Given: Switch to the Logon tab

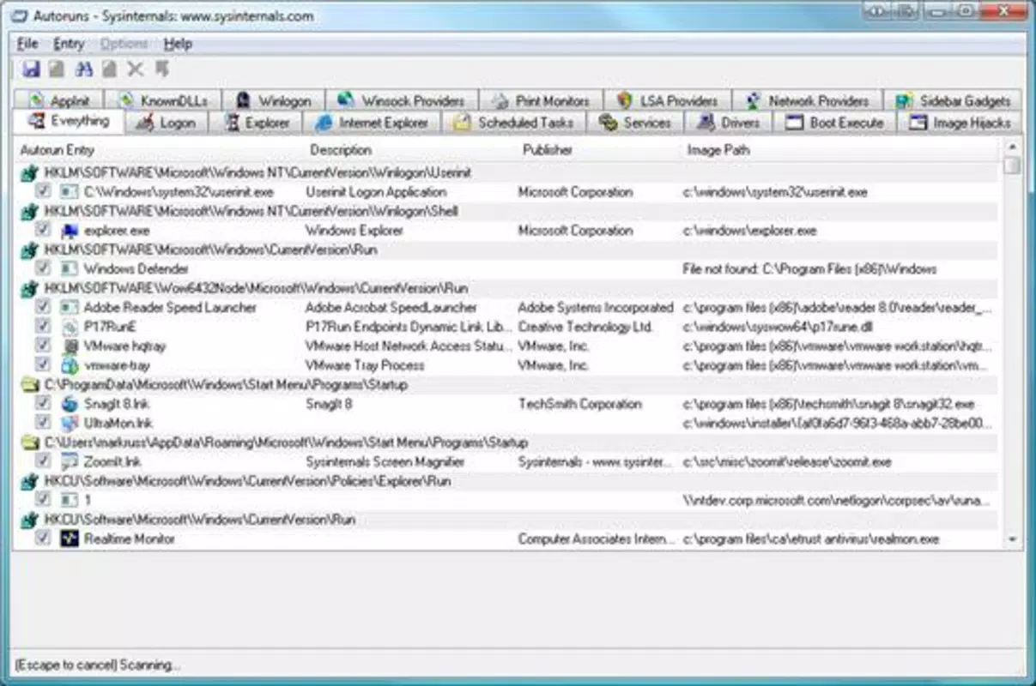Looking at the screenshot, I should point(168,123).
